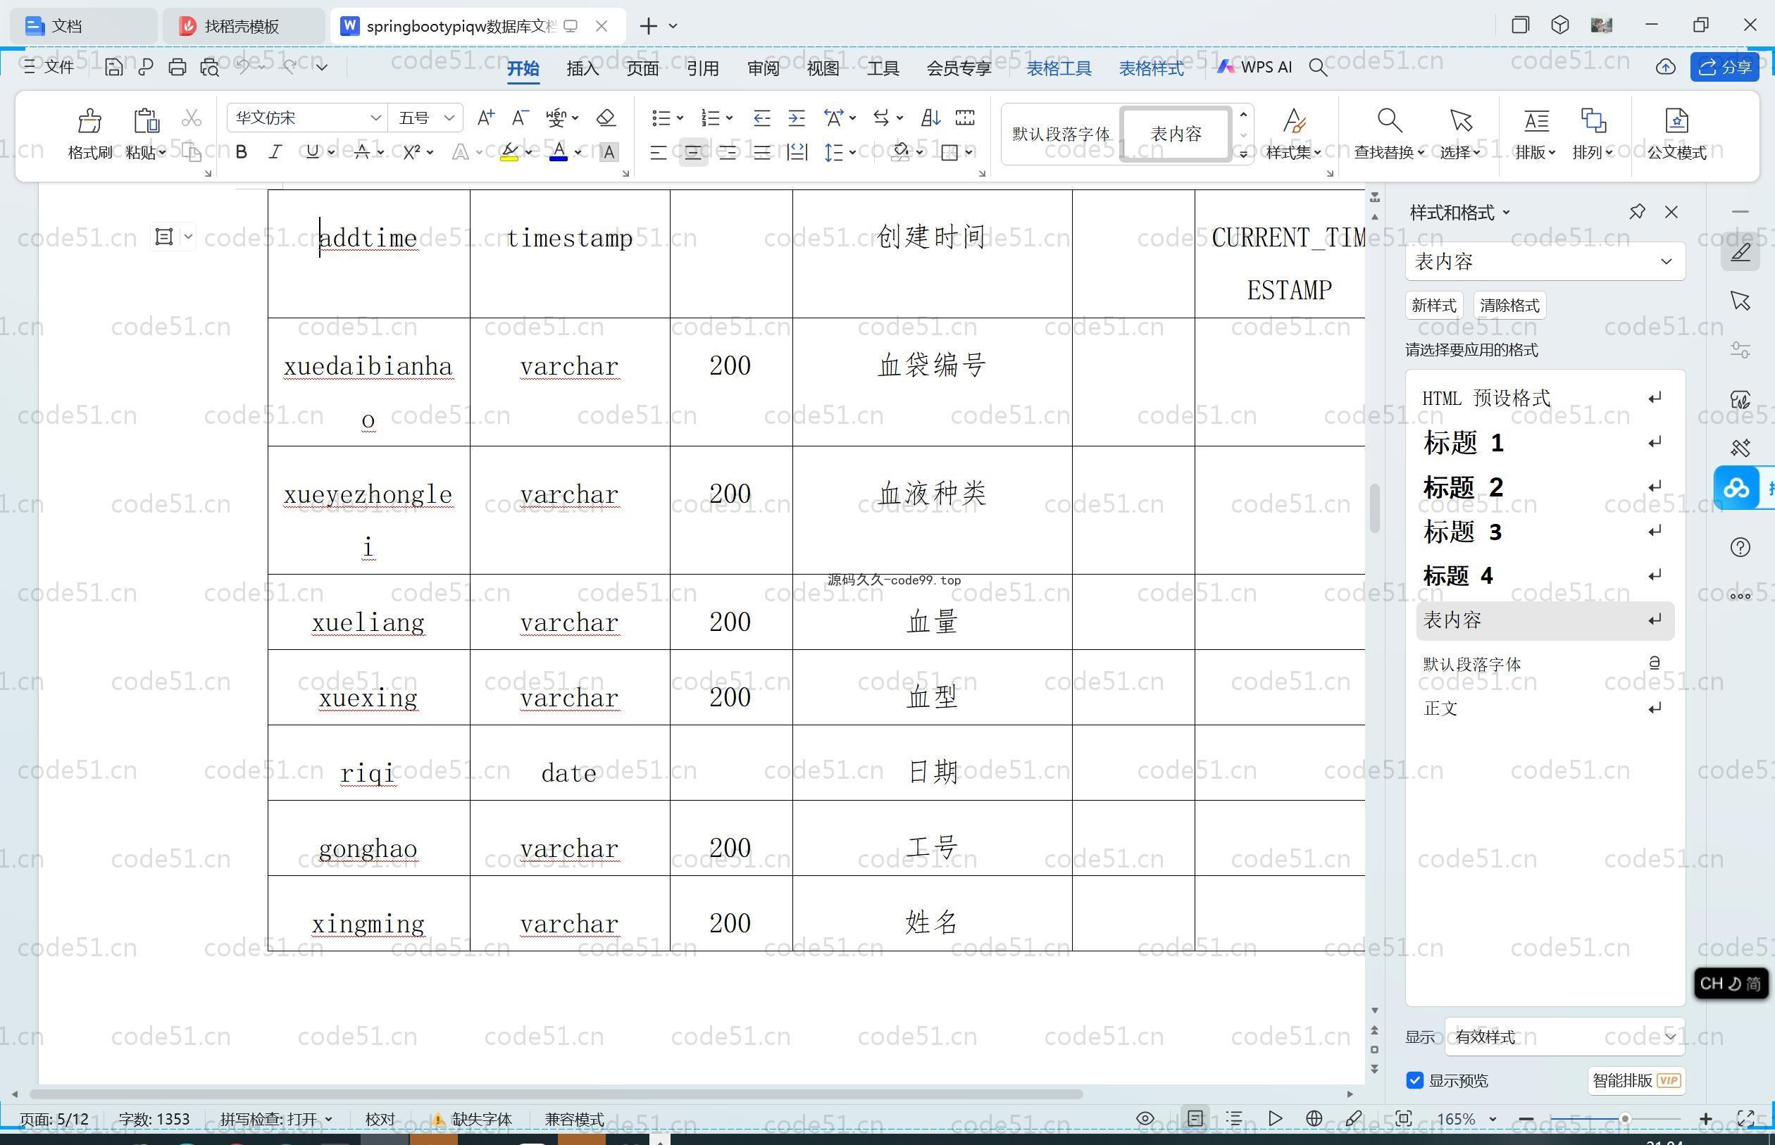Viewport: 1775px width, 1145px height.
Task: Click the Print Preview icon
Action: [x=210, y=68]
